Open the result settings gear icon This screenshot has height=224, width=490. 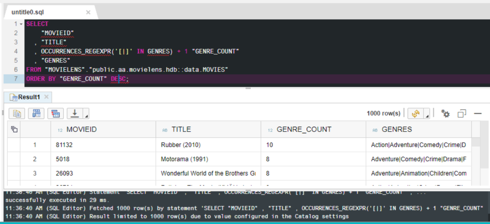coord(446,114)
